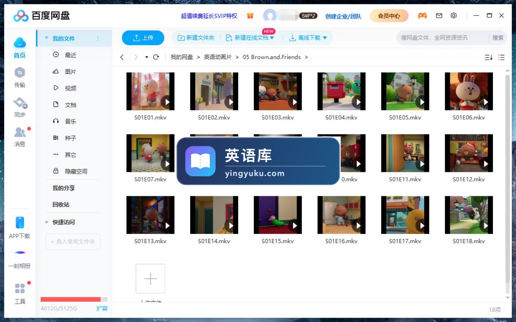Click the 搜索 search button

pyautogui.click(x=498, y=38)
